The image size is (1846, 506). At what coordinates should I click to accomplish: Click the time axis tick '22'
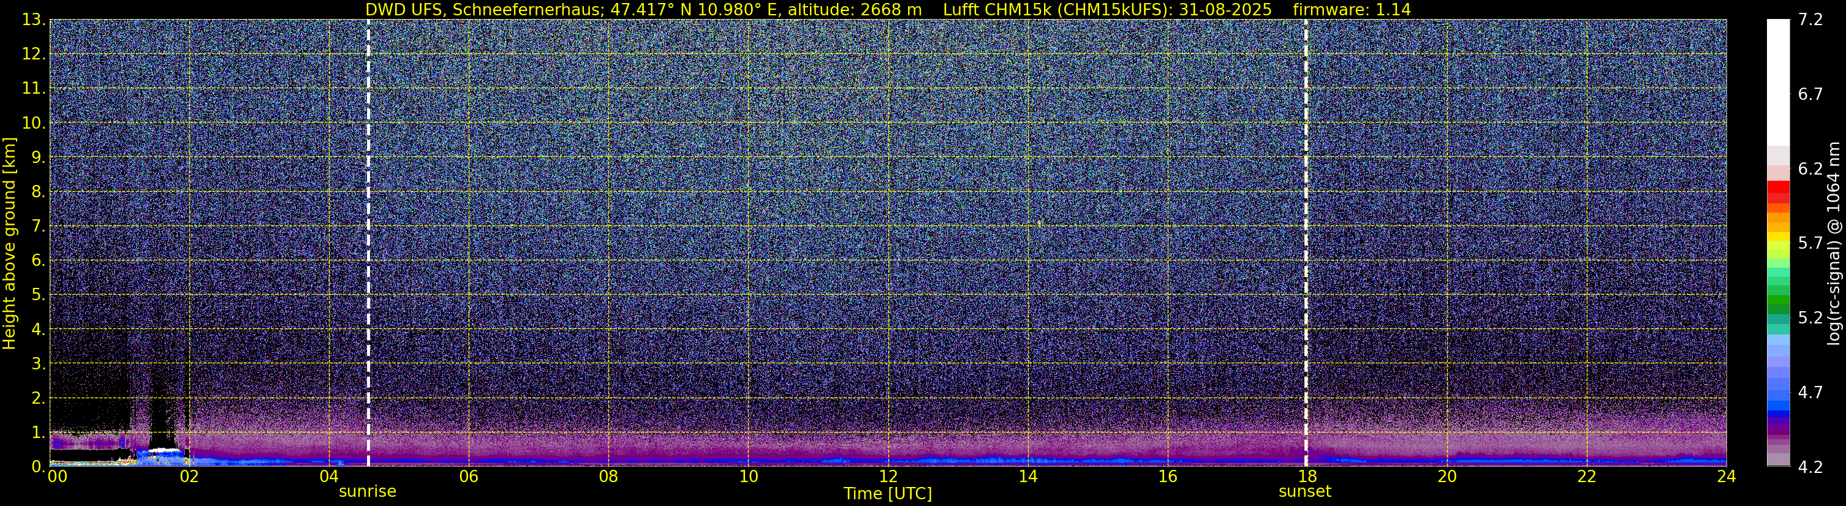1587,477
